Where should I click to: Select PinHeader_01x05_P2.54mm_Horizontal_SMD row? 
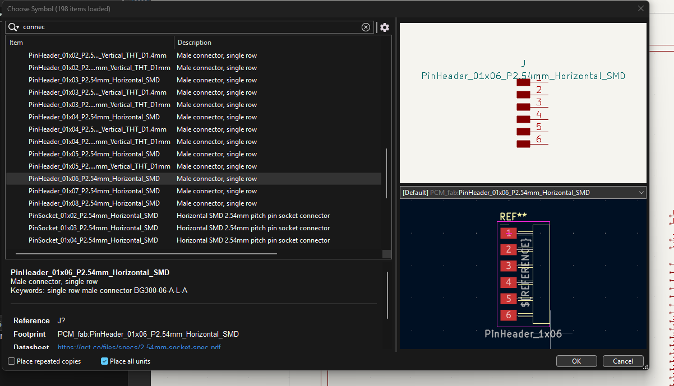[193, 154]
